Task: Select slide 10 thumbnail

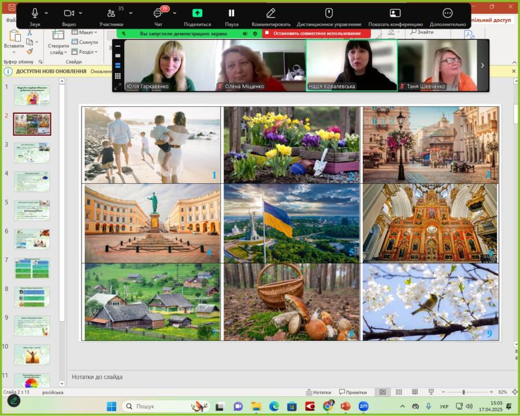Action: click(32, 355)
